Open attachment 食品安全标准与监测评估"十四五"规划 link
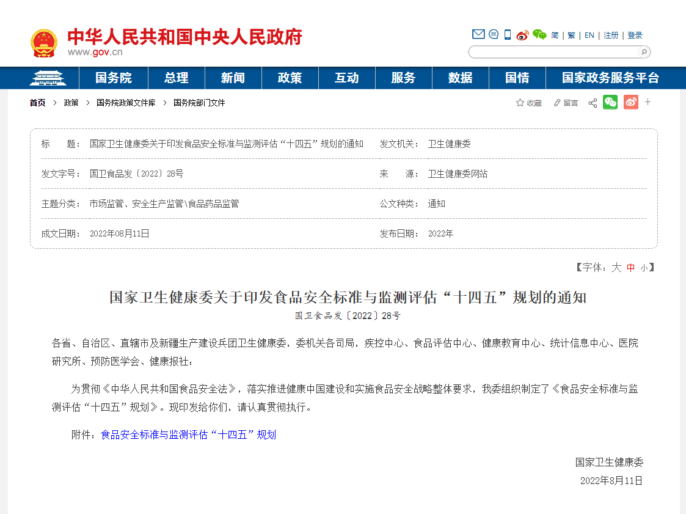Image resolution: width=686 pixels, height=514 pixels. click(x=188, y=435)
